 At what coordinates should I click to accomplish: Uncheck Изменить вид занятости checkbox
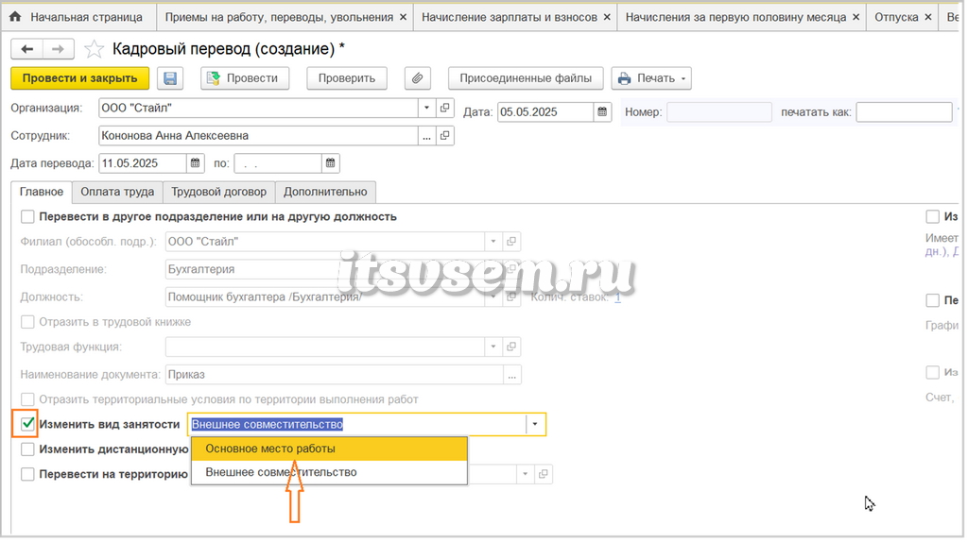click(x=27, y=424)
